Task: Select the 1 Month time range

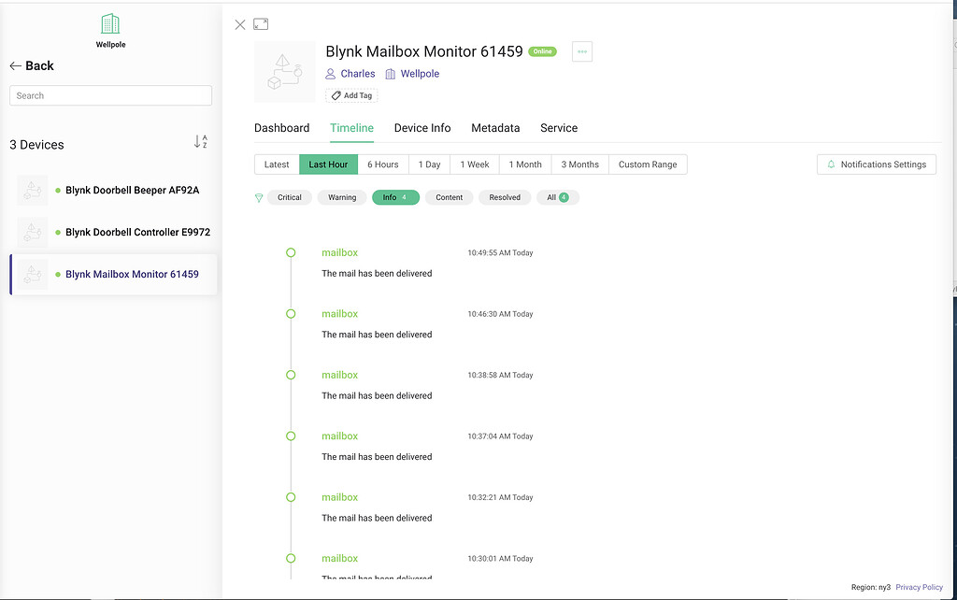Action: pyautogui.click(x=525, y=164)
